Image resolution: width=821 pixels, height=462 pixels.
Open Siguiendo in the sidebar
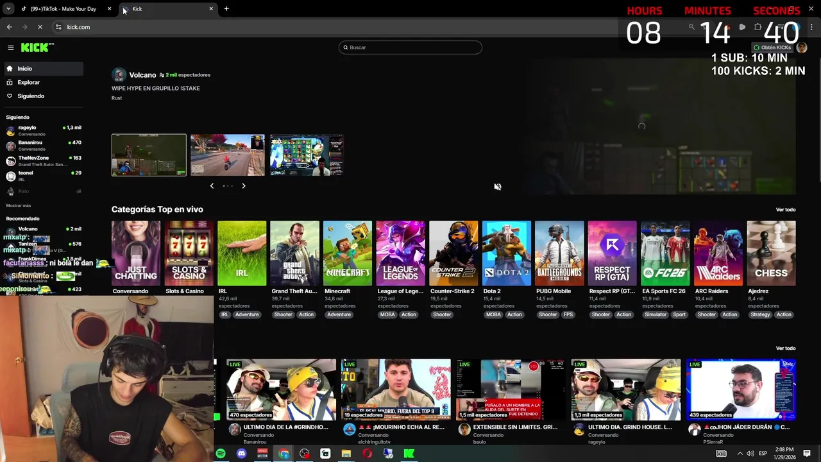[43, 96]
